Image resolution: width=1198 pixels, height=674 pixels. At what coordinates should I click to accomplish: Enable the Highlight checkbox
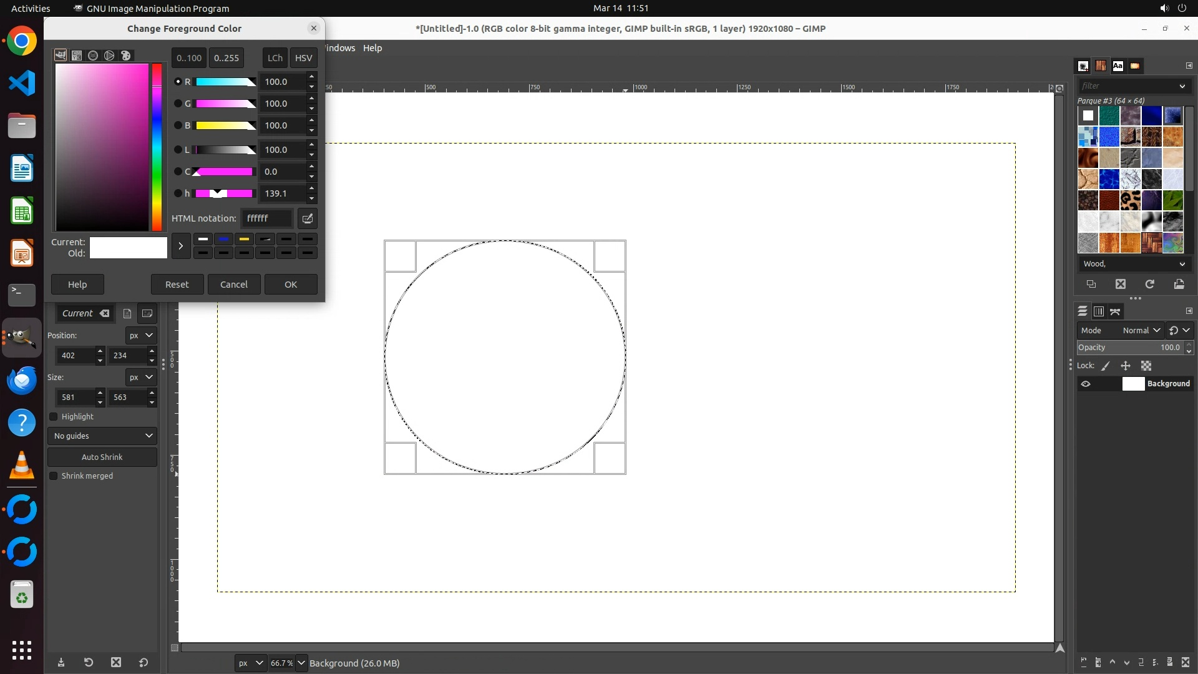(54, 416)
